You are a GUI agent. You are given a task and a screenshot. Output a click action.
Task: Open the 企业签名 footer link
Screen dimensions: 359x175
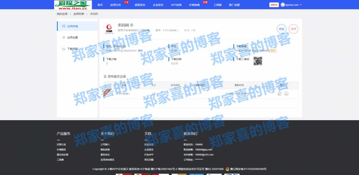click(149, 150)
